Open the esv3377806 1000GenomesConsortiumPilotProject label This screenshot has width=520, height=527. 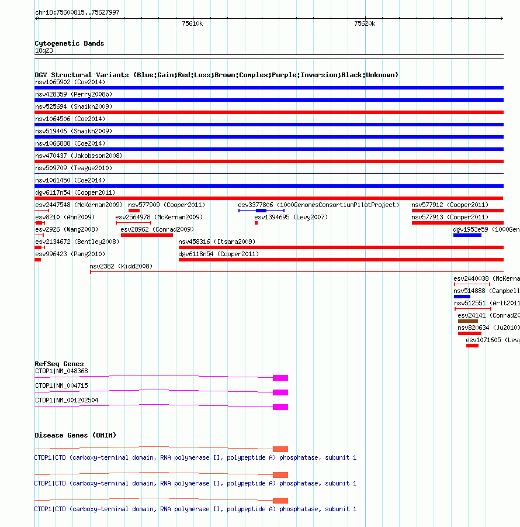[318, 205]
